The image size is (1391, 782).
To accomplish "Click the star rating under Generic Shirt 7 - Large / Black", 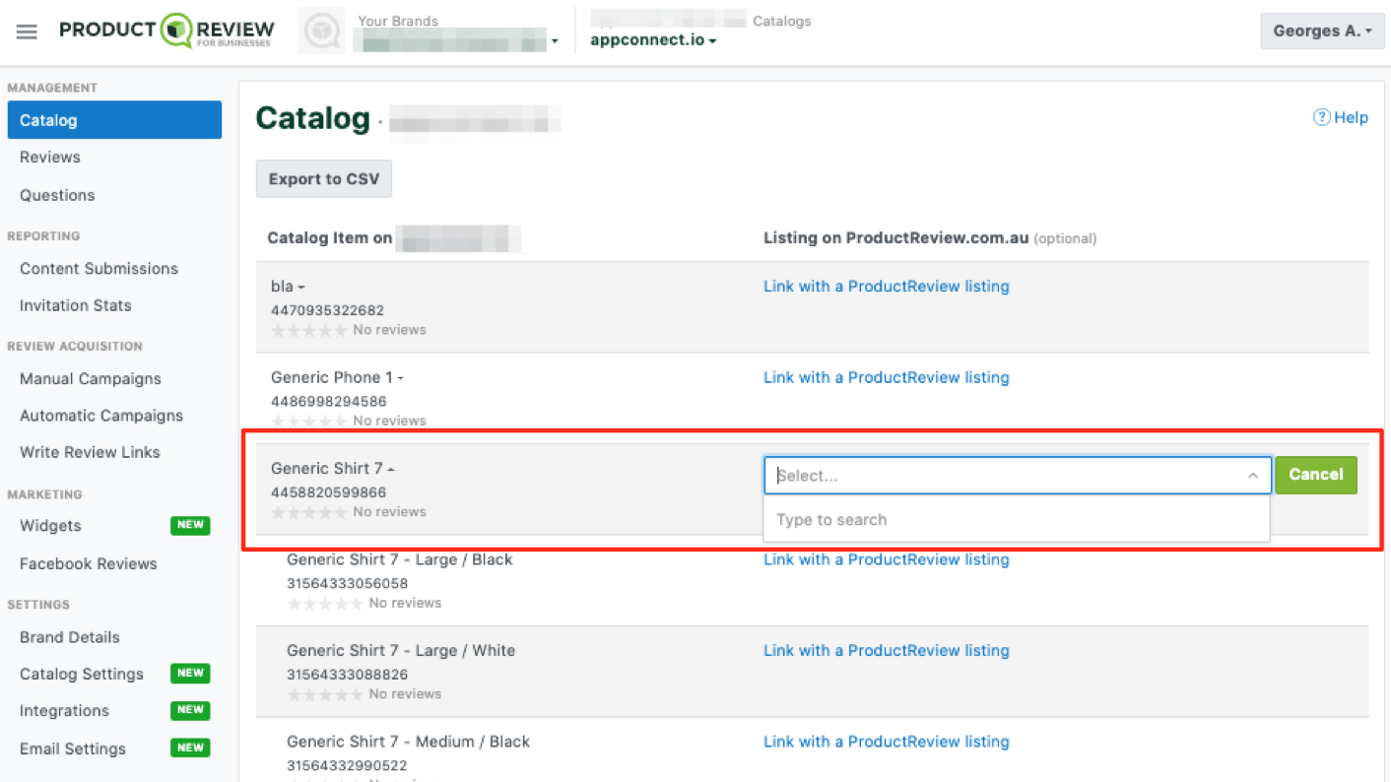I will pyautogui.click(x=325, y=603).
